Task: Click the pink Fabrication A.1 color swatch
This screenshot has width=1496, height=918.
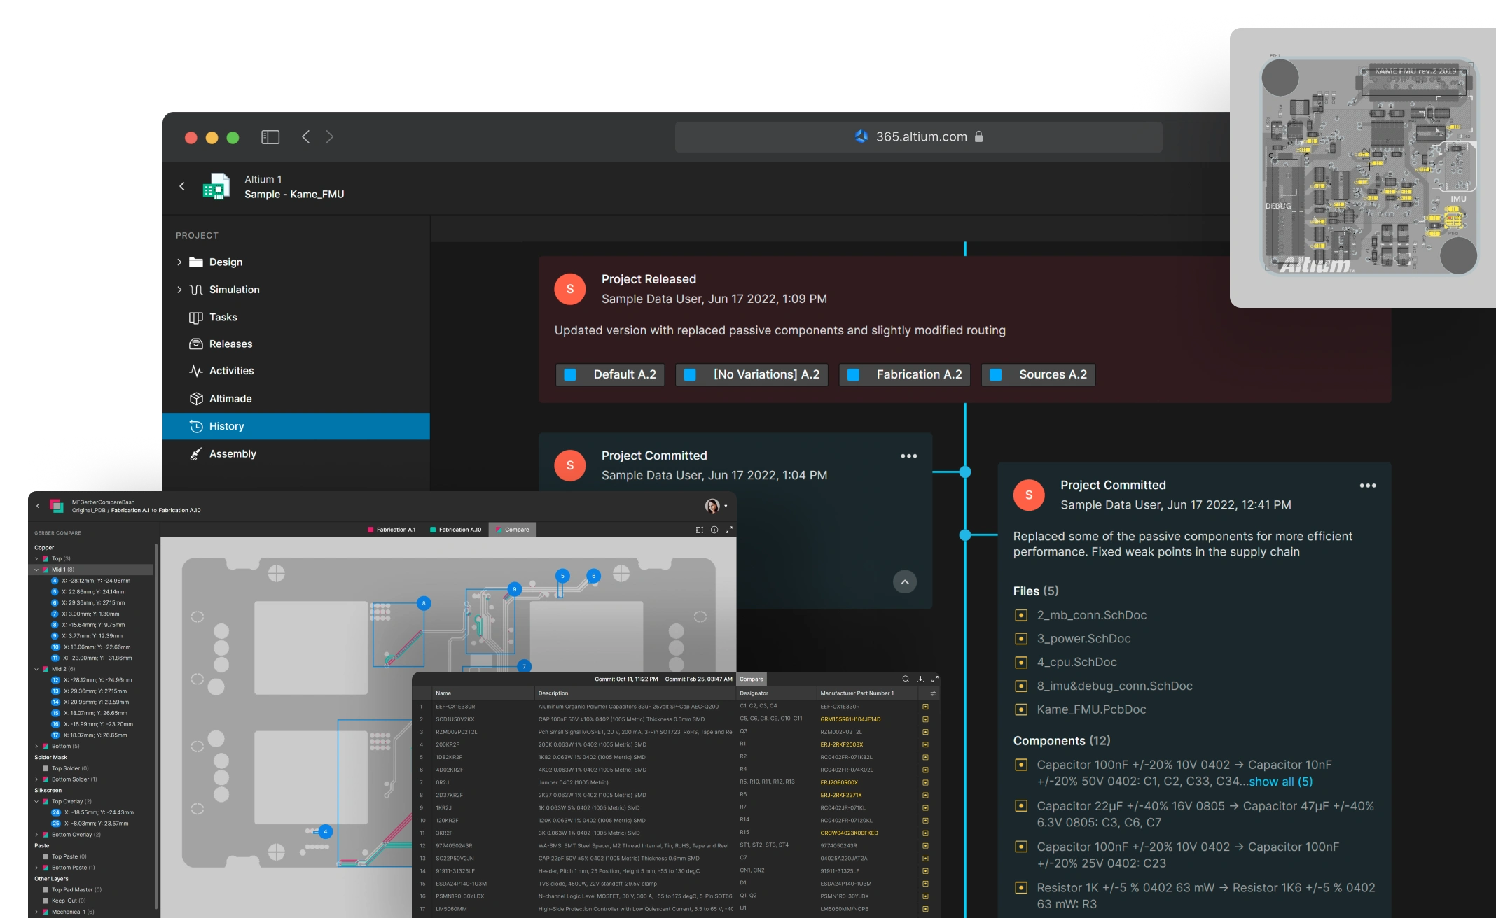Action: coord(371,530)
